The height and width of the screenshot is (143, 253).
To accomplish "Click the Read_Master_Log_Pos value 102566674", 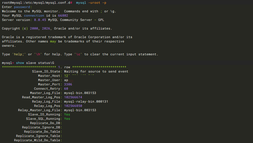I will 73,97.
